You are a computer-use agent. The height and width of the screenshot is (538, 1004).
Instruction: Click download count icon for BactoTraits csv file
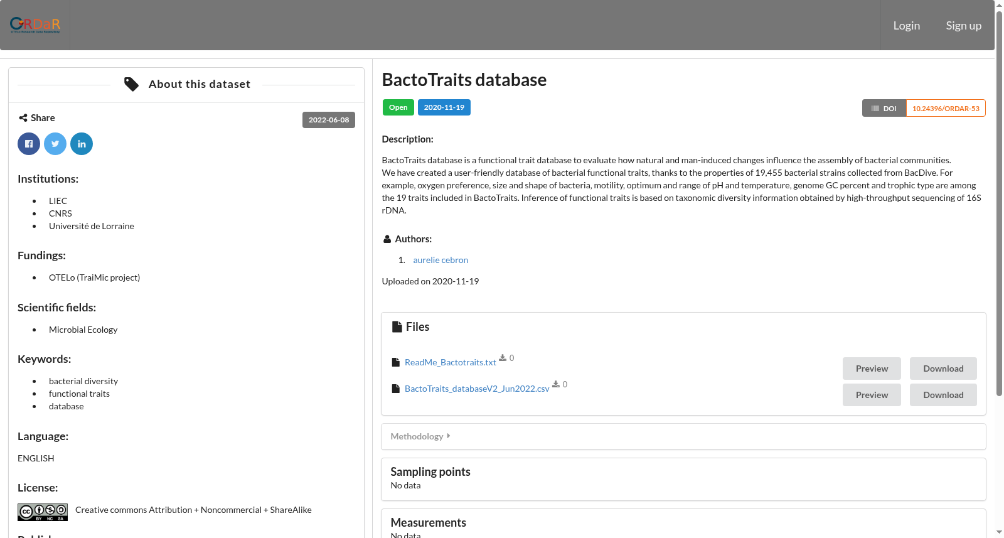[x=555, y=384]
